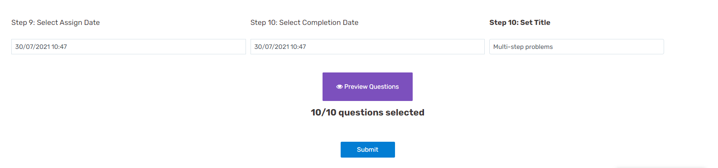Focus the Completion Date input field
This screenshot has width=718, height=168.
tap(367, 47)
